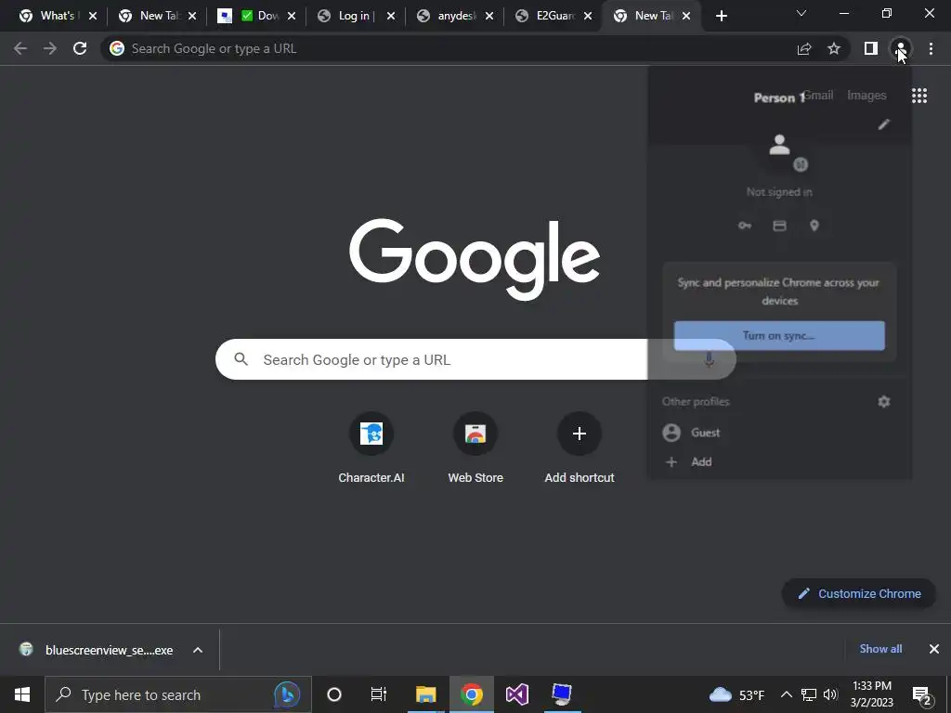Switch to the anydesk tab
The image size is (951, 713).
click(456, 16)
